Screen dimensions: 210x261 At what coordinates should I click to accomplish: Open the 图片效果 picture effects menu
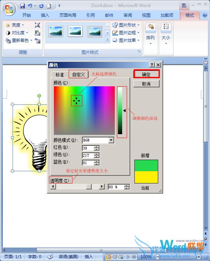pos(126,40)
